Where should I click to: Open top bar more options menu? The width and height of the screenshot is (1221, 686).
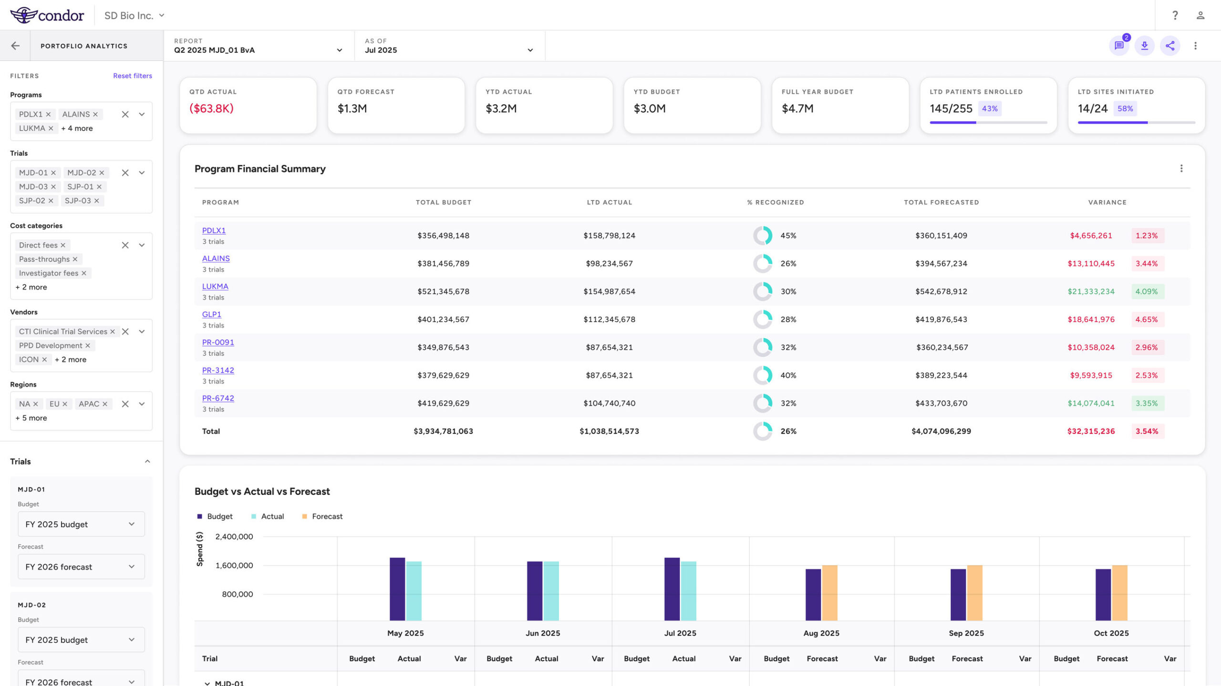point(1195,46)
